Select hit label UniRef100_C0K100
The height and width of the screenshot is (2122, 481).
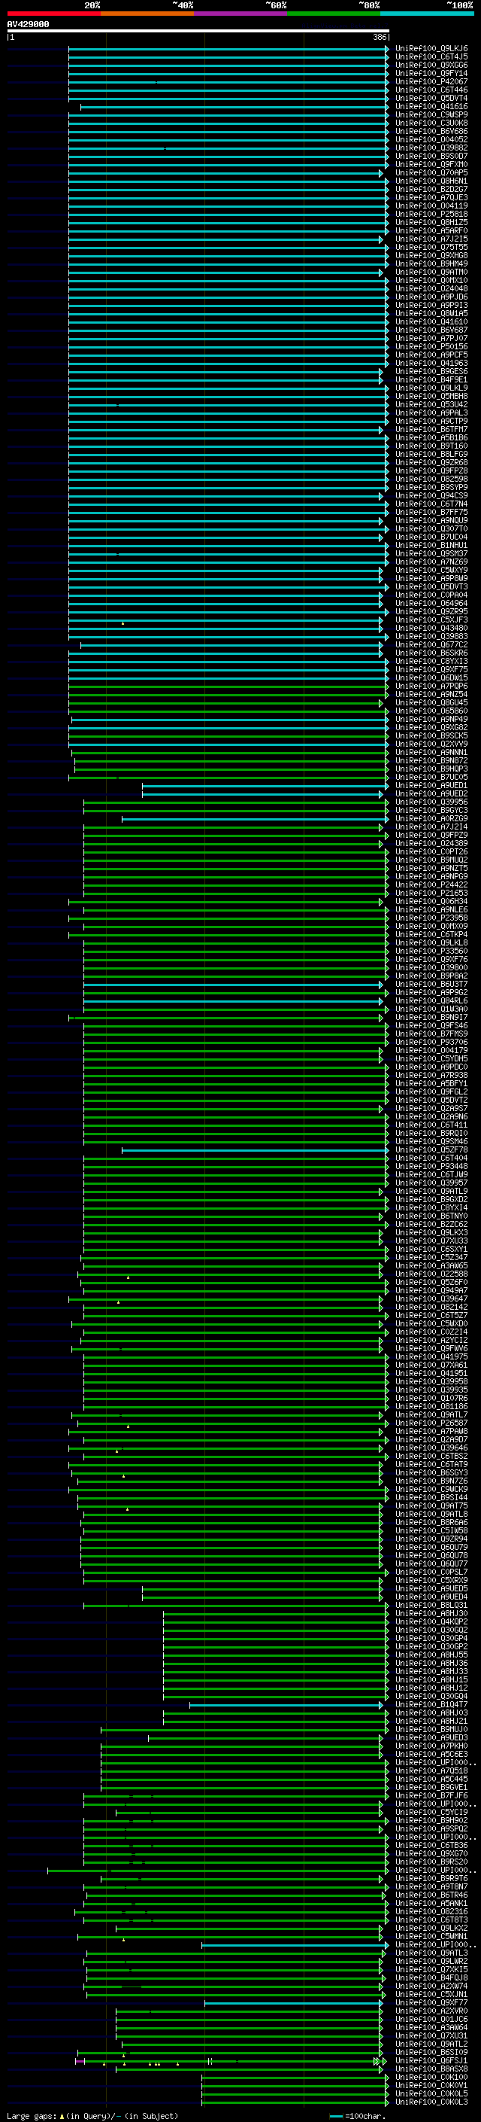tap(431, 2077)
